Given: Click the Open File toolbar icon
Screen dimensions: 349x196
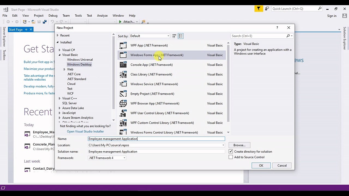Looking at the screenshot, I should point(33,22).
